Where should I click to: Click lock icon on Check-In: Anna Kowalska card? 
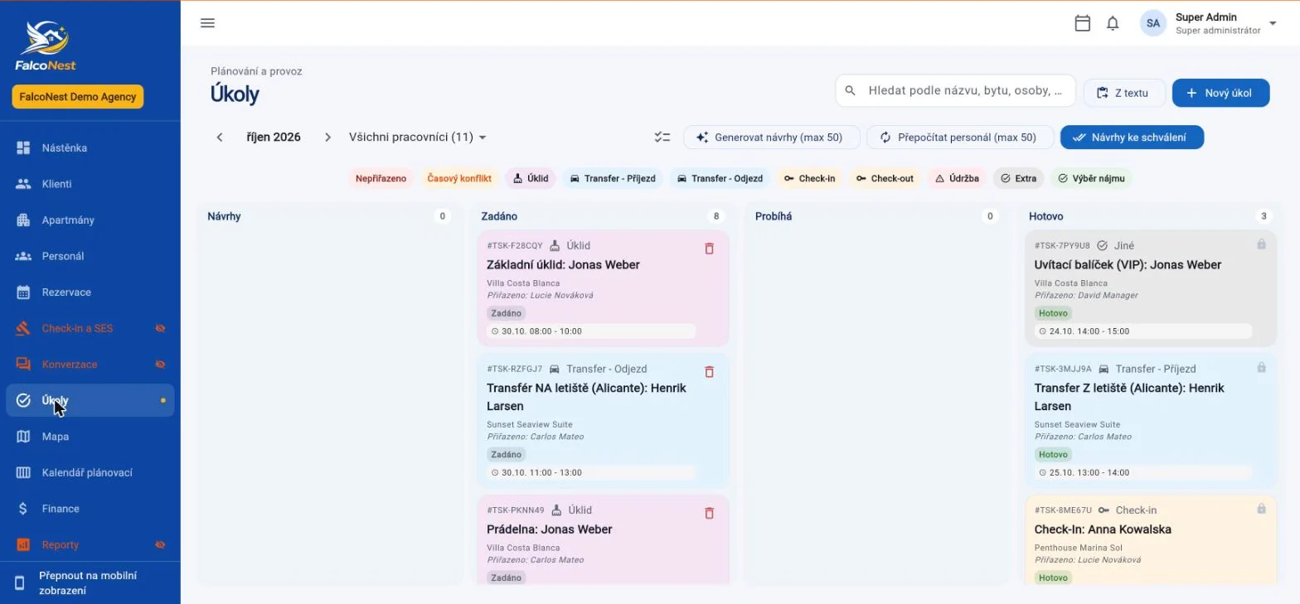coord(1261,509)
